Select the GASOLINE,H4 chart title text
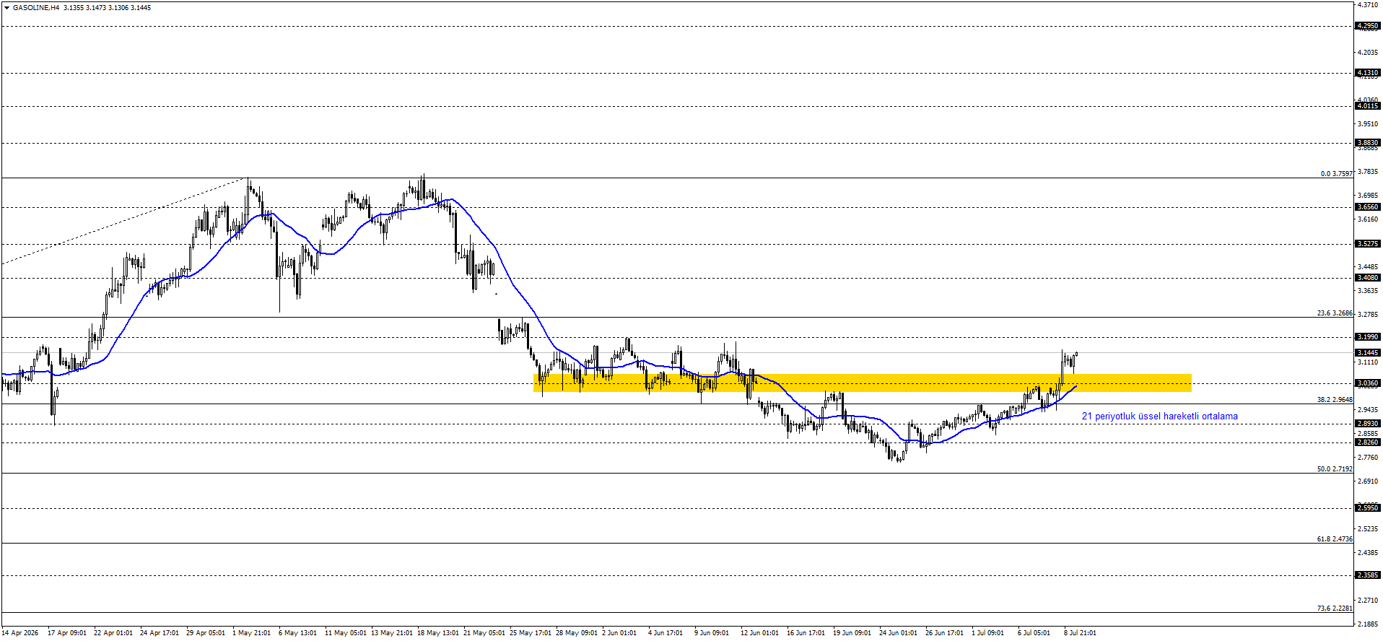Viewport: 1383px width, 641px height. click(x=36, y=7)
